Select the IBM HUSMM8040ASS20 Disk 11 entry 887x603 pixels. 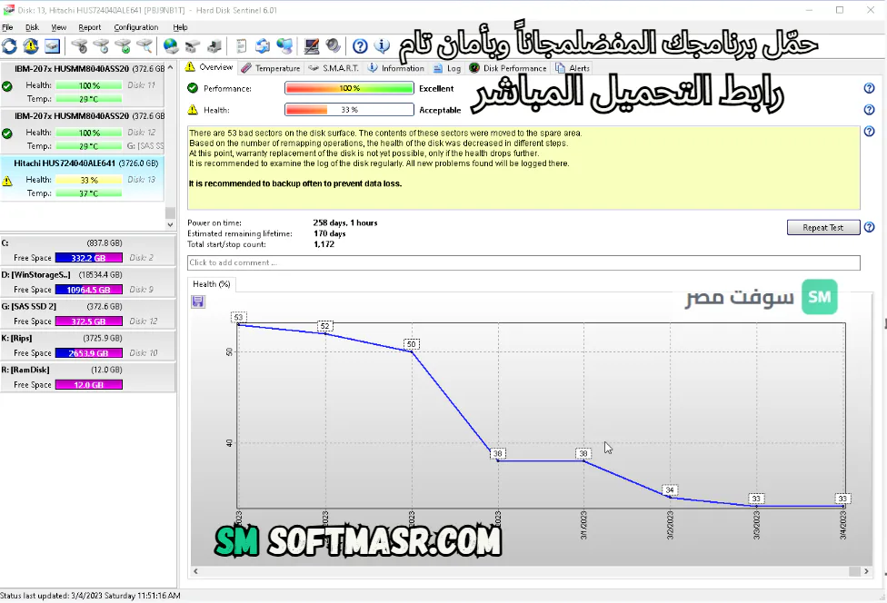[x=83, y=84]
